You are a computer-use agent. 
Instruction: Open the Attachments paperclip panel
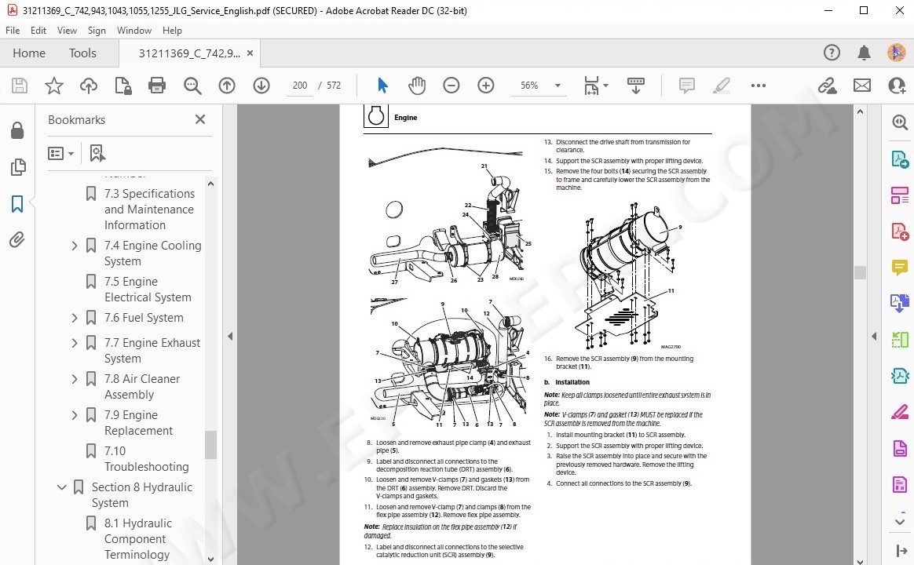coord(17,239)
